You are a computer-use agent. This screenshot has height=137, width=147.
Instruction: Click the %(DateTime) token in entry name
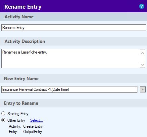click(x=59, y=89)
